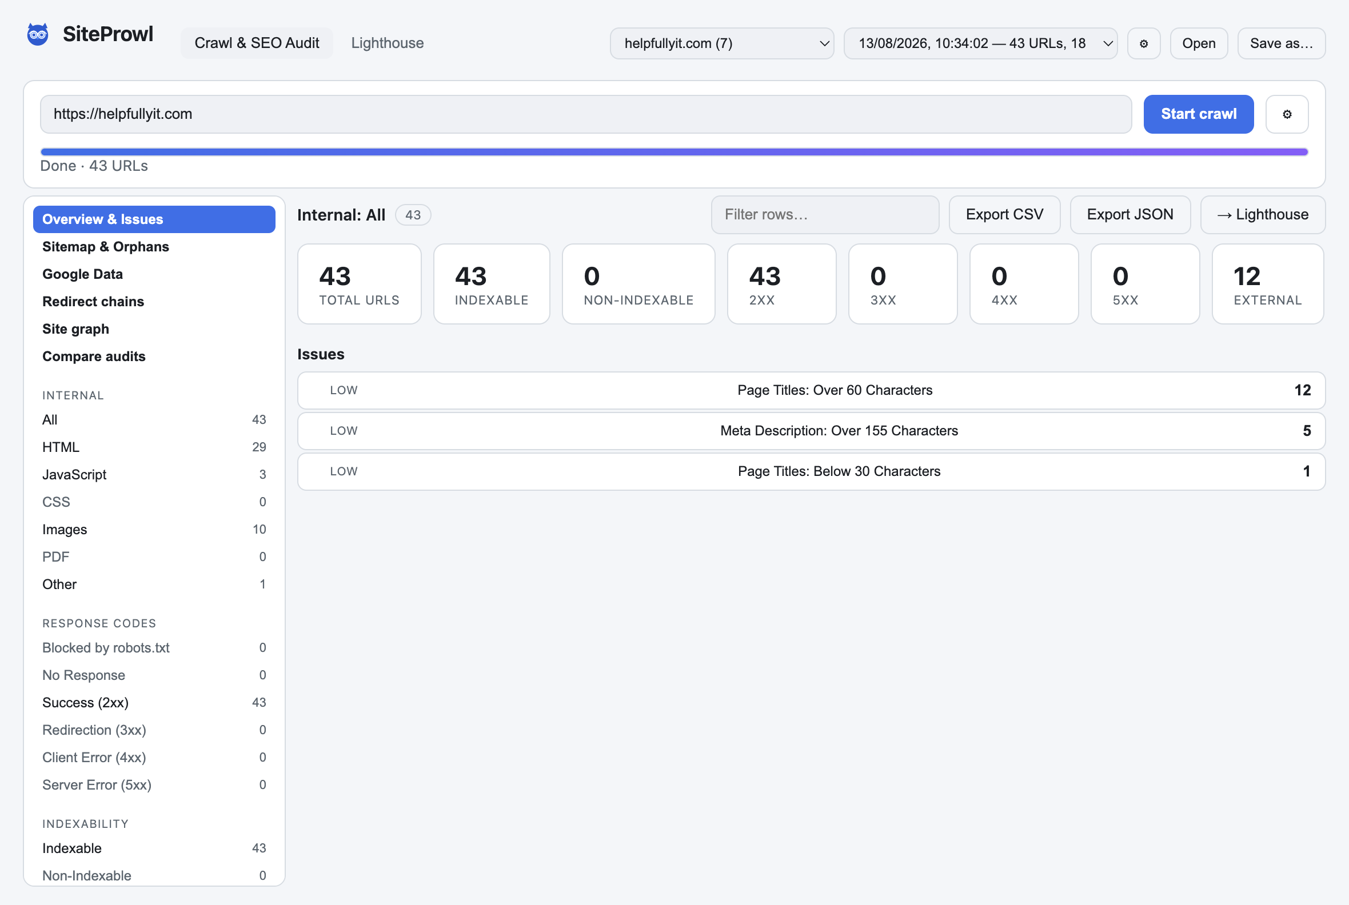Open Page Titles: Over 60 Characters issue
The width and height of the screenshot is (1349, 905).
811,391
